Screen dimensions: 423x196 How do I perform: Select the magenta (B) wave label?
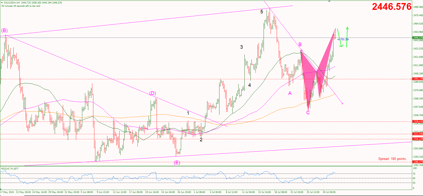tap(5, 31)
